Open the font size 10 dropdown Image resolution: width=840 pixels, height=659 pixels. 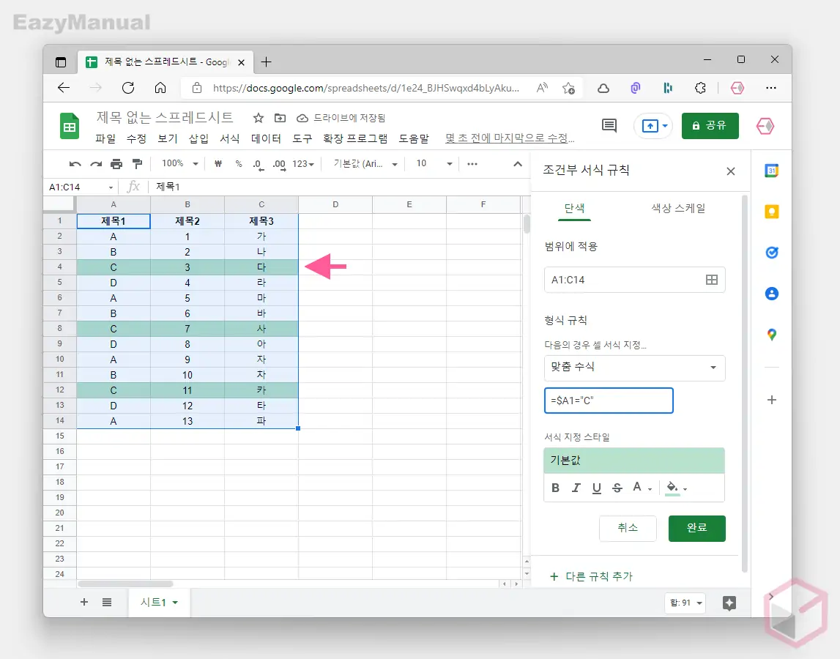coord(434,164)
